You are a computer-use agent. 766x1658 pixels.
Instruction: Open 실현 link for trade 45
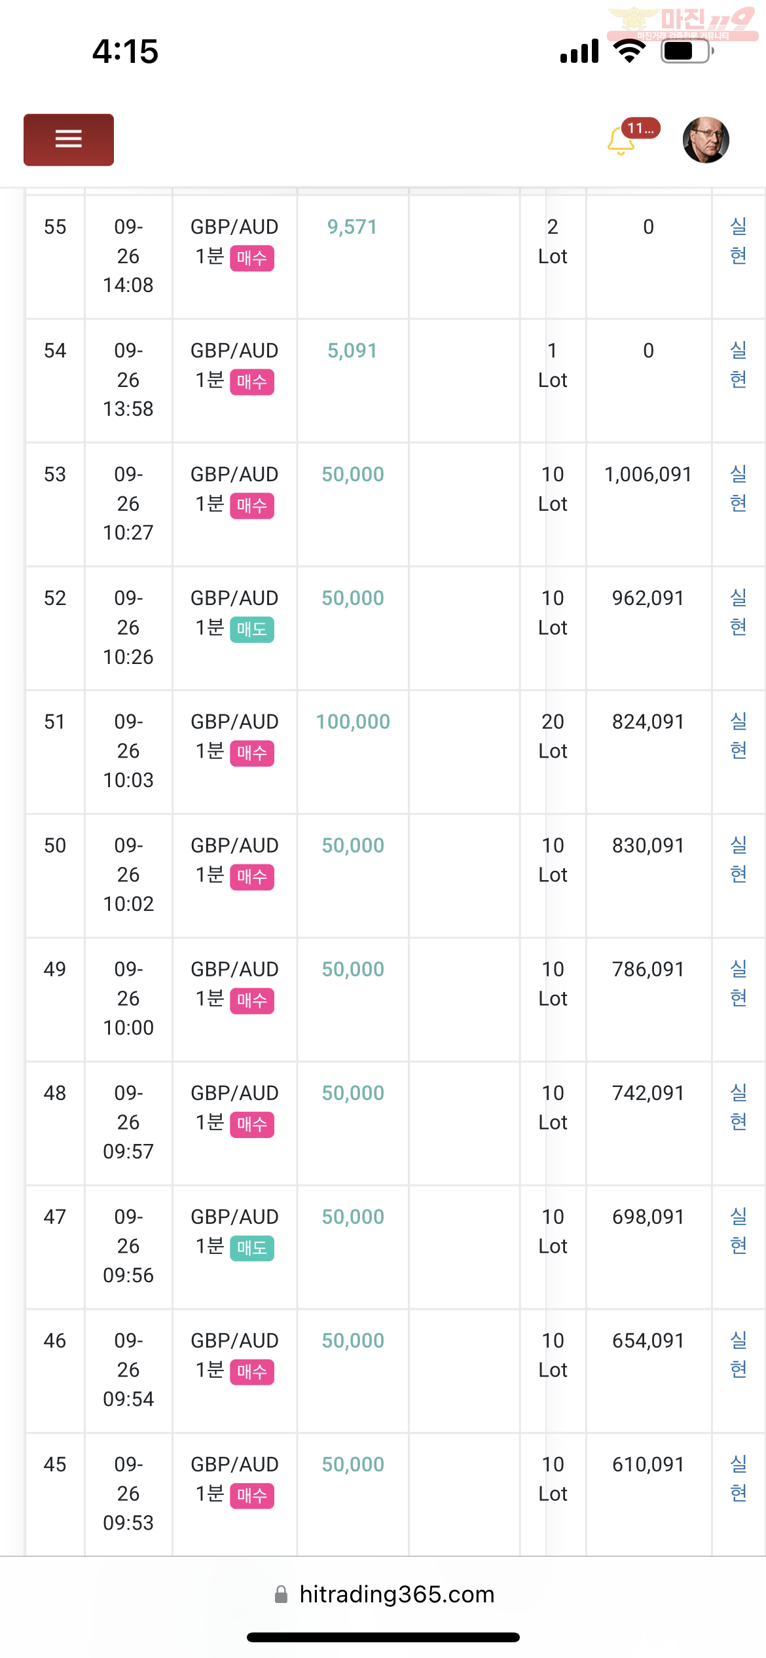[x=738, y=1479]
